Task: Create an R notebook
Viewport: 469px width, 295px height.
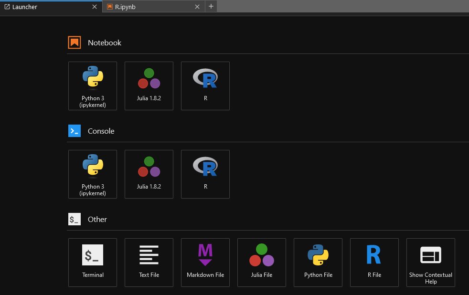Action: [x=205, y=86]
